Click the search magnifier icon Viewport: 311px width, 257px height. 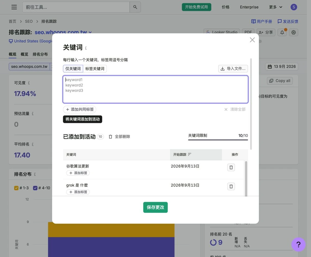[x=135, y=7]
